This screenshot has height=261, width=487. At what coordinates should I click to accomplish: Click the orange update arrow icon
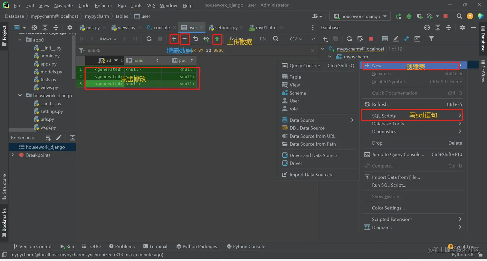[470, 16]
